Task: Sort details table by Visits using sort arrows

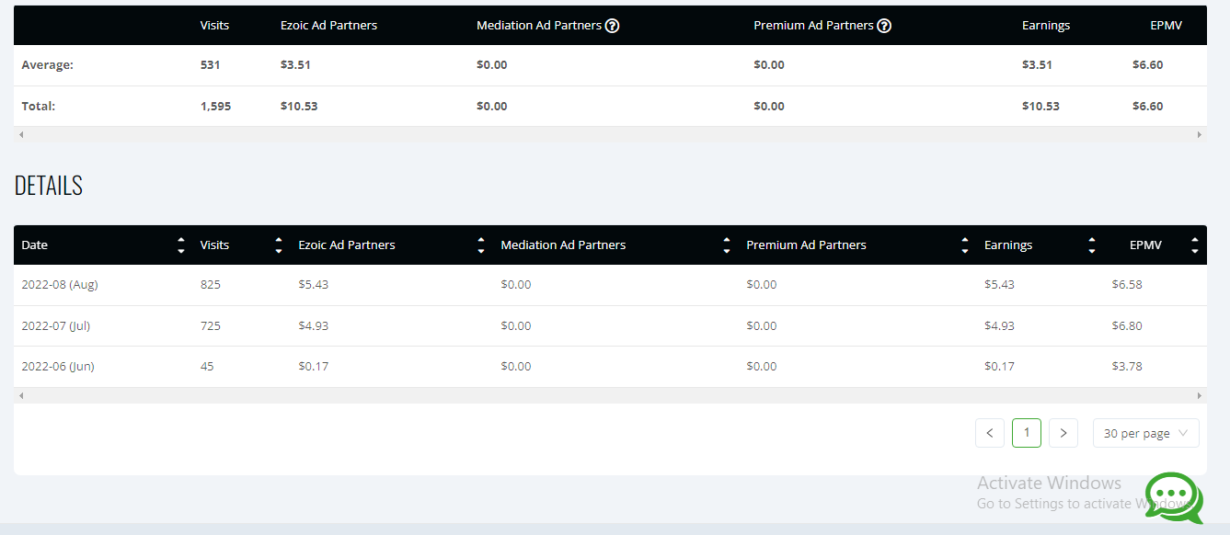Action: 279,245
